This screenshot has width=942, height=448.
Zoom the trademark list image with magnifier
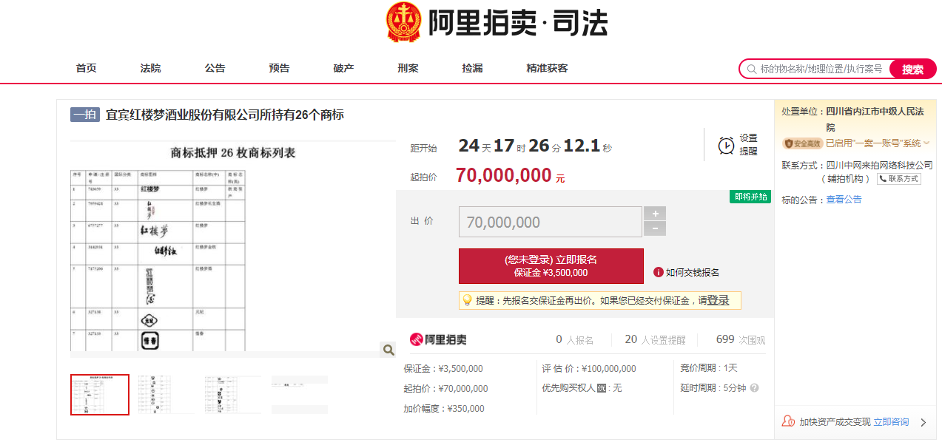tap(388, 350)
